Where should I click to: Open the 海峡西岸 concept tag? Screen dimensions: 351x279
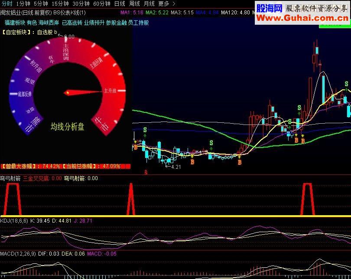49,23
